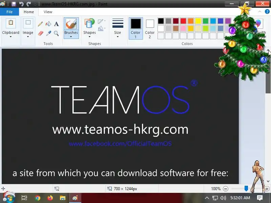Select the Color picker eyedropper tool
The height and width of the screenshot is (203, 271).
pyautogui.click(x=48, y=33)
